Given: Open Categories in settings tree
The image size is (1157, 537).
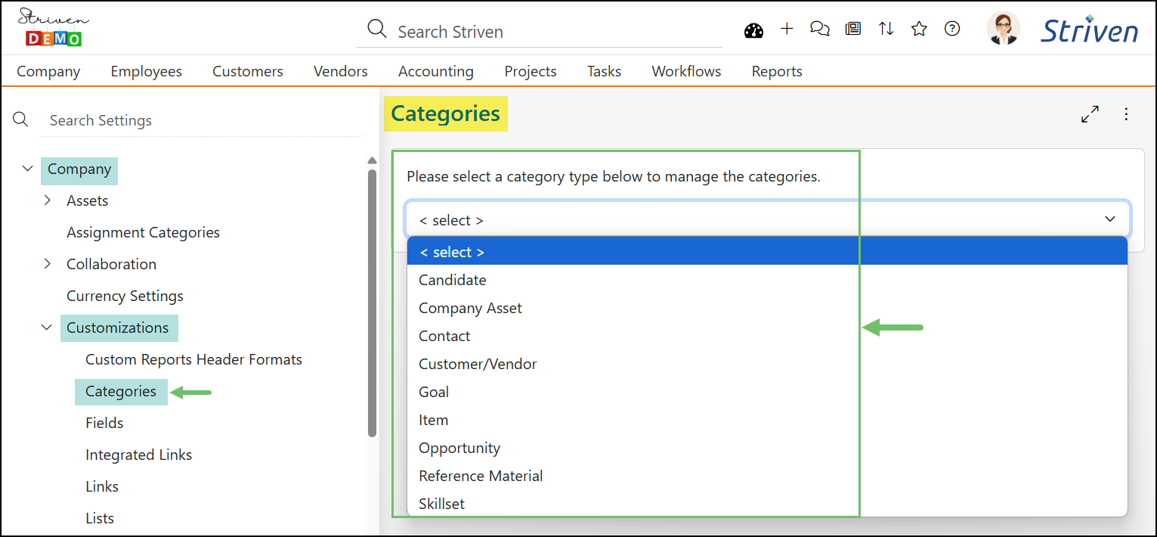Looking at the screenshot, I should pos(121,391).
